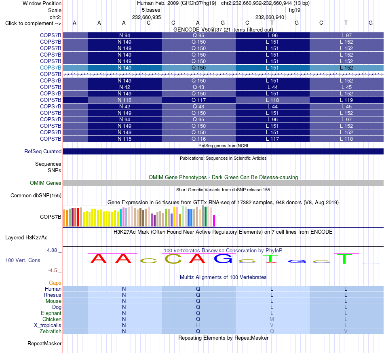Click 'Human Feb. 2009 (GRCh37/hg19)' assembly text
Screen dimensions: 384x353
[177, 3]
